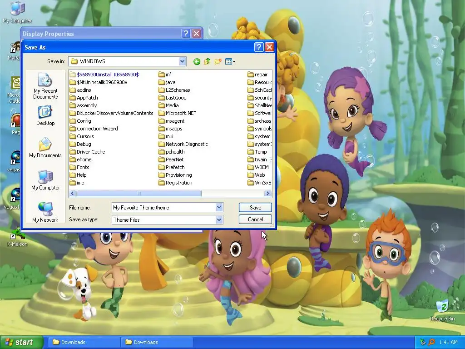The image size is (465, 349).
Task: Select the Registration folder
Action: point(176,183)
